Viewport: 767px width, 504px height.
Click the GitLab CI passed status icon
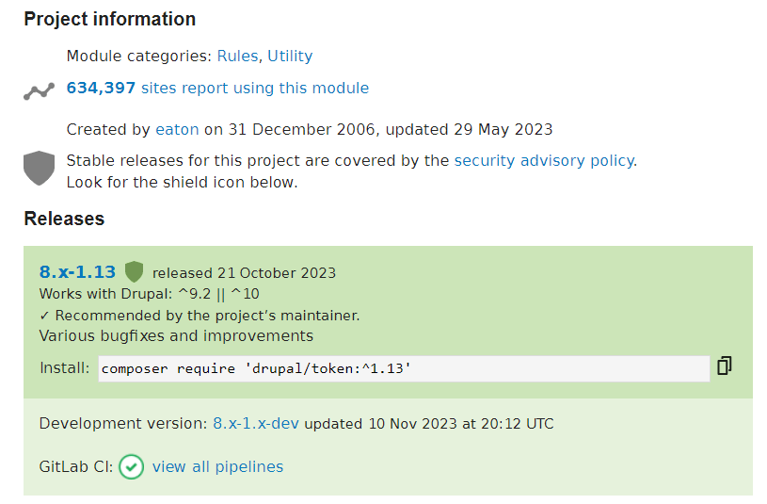(131, 466)
